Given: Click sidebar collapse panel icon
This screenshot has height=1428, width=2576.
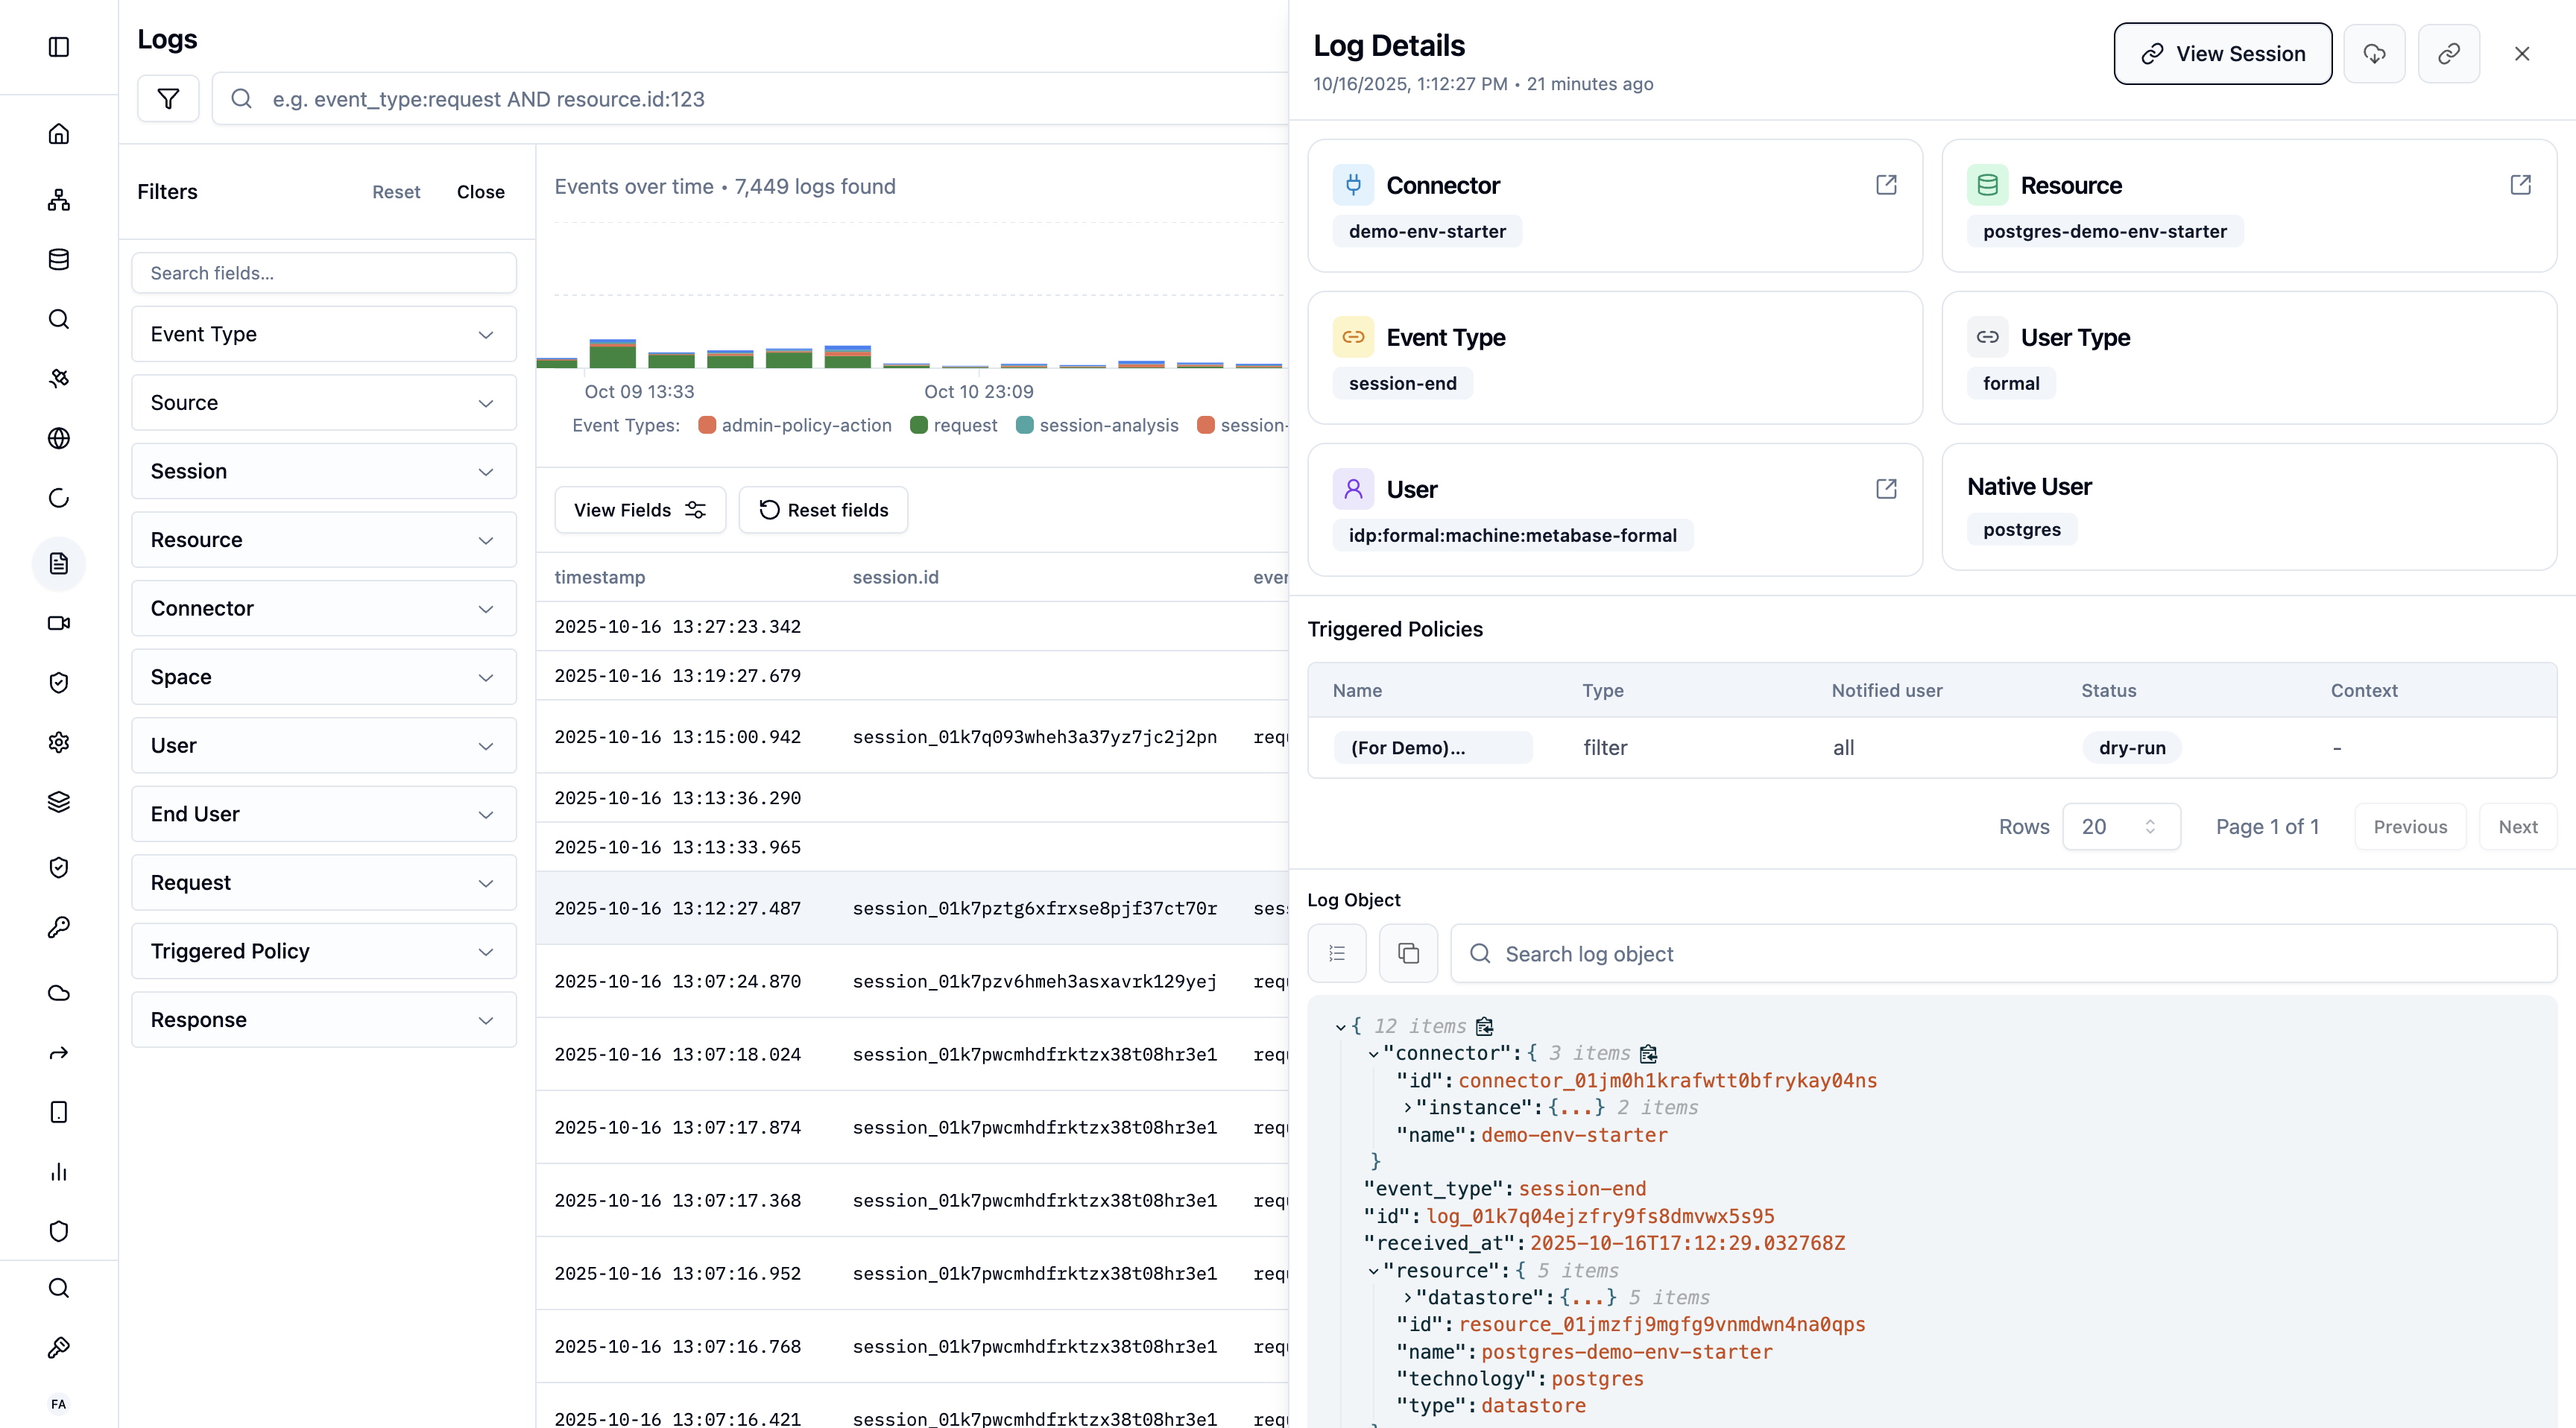Looking at the screenshot, I should 59,47.
